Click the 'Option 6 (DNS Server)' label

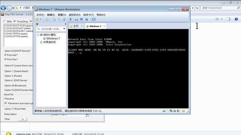(16, 80)
